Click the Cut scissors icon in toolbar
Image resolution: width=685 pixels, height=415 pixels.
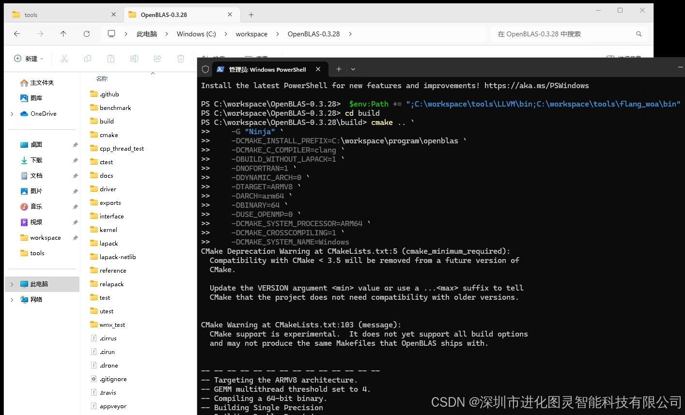64,59
